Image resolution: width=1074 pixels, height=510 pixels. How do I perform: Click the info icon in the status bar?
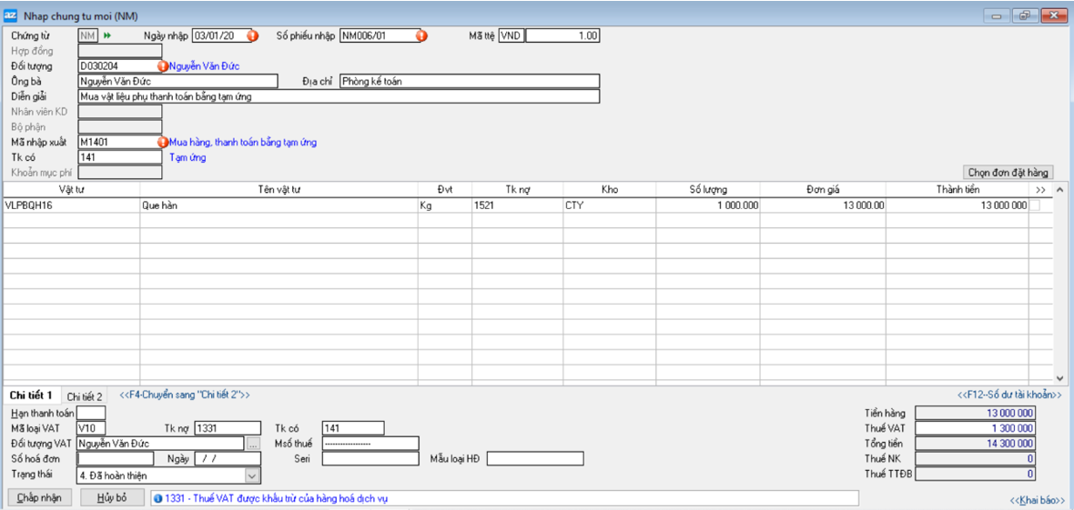158,498
